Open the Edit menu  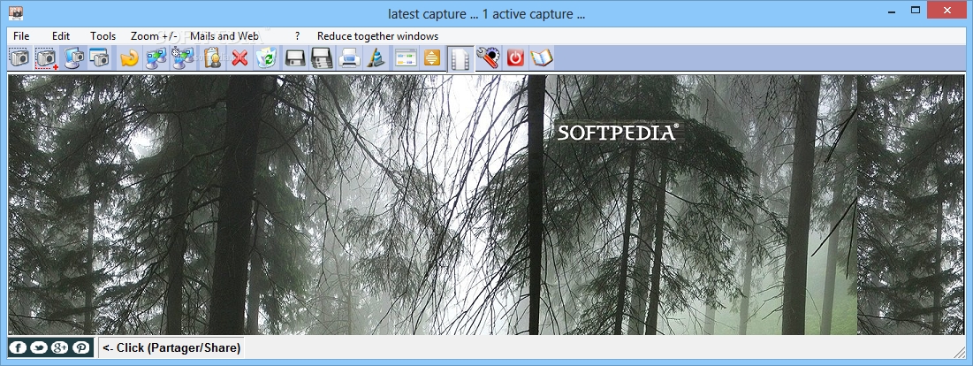tap(61, 36)
